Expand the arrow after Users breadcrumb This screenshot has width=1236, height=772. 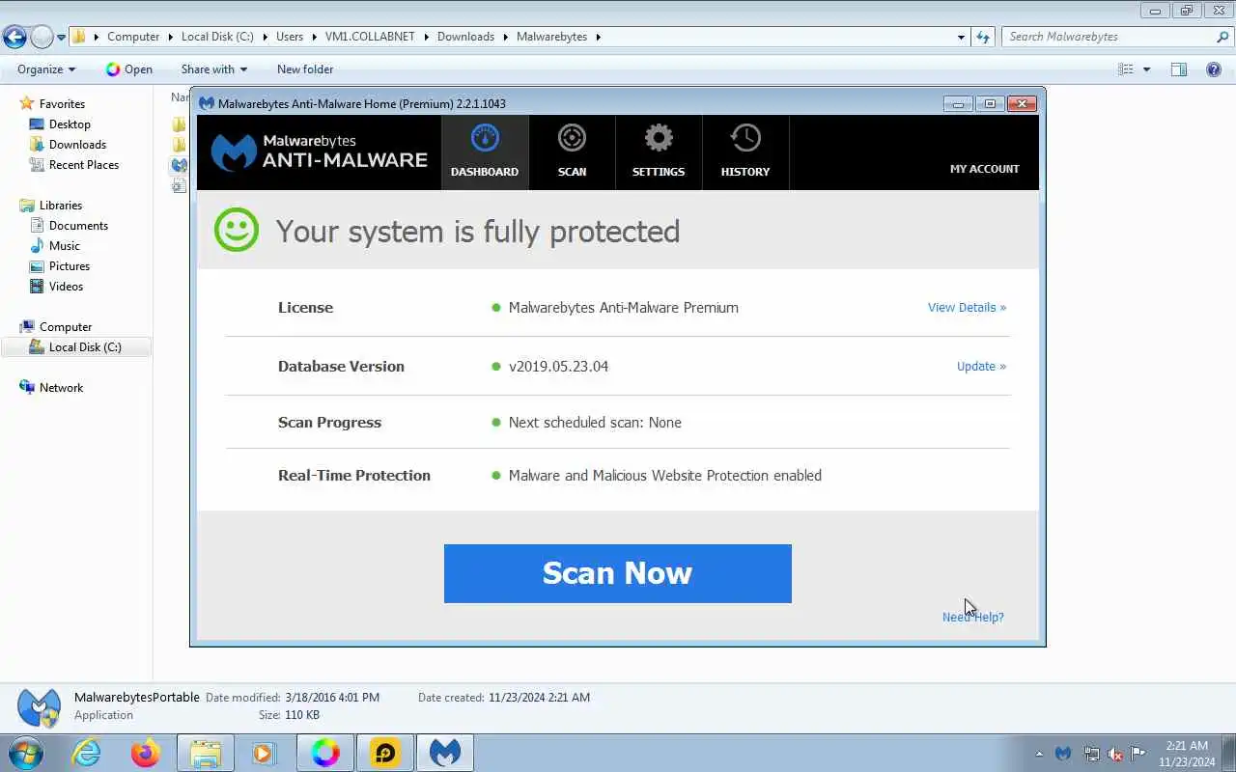click(314, 37)
